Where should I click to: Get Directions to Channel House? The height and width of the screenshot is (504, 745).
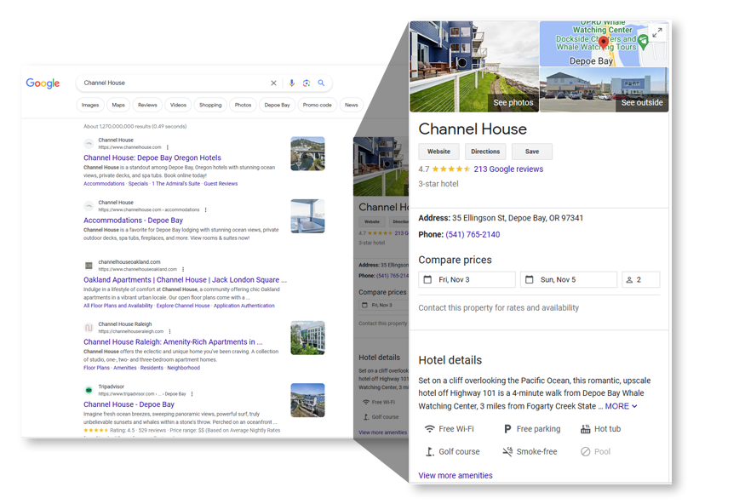pos(485,152)
